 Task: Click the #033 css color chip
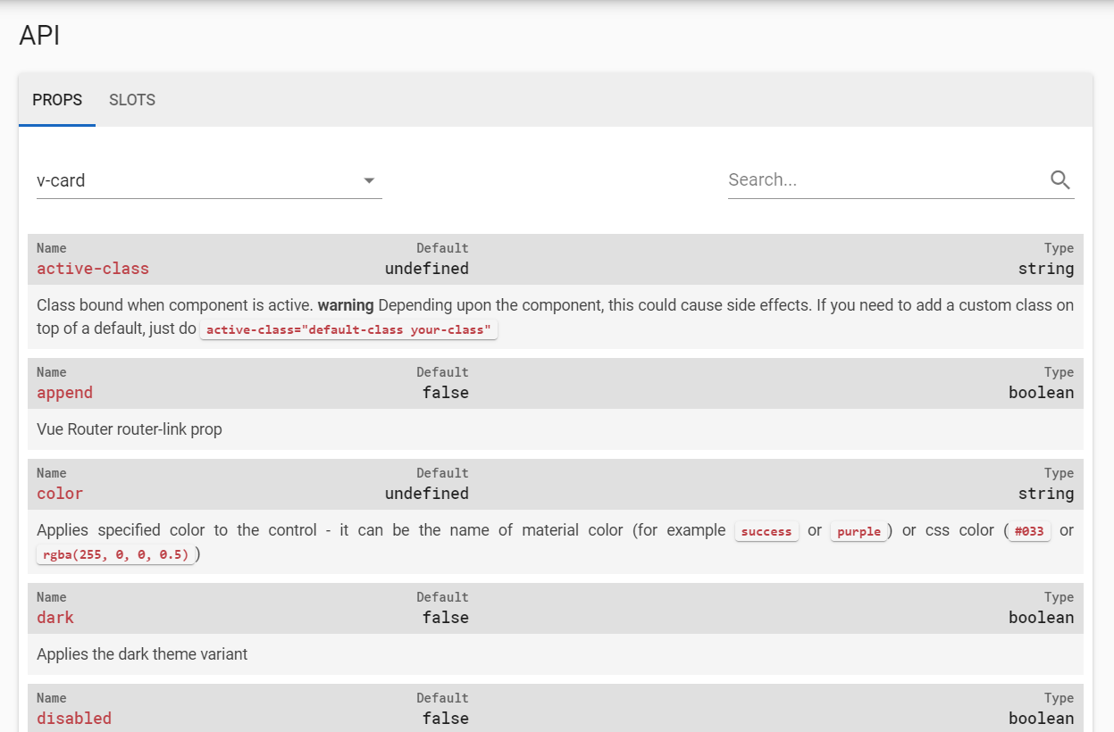pyautogui.click(x=1028, y=530)
